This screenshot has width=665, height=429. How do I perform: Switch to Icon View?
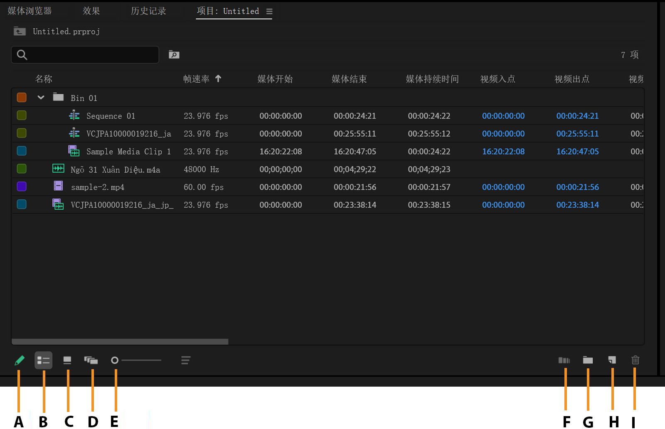pos(67,360)
